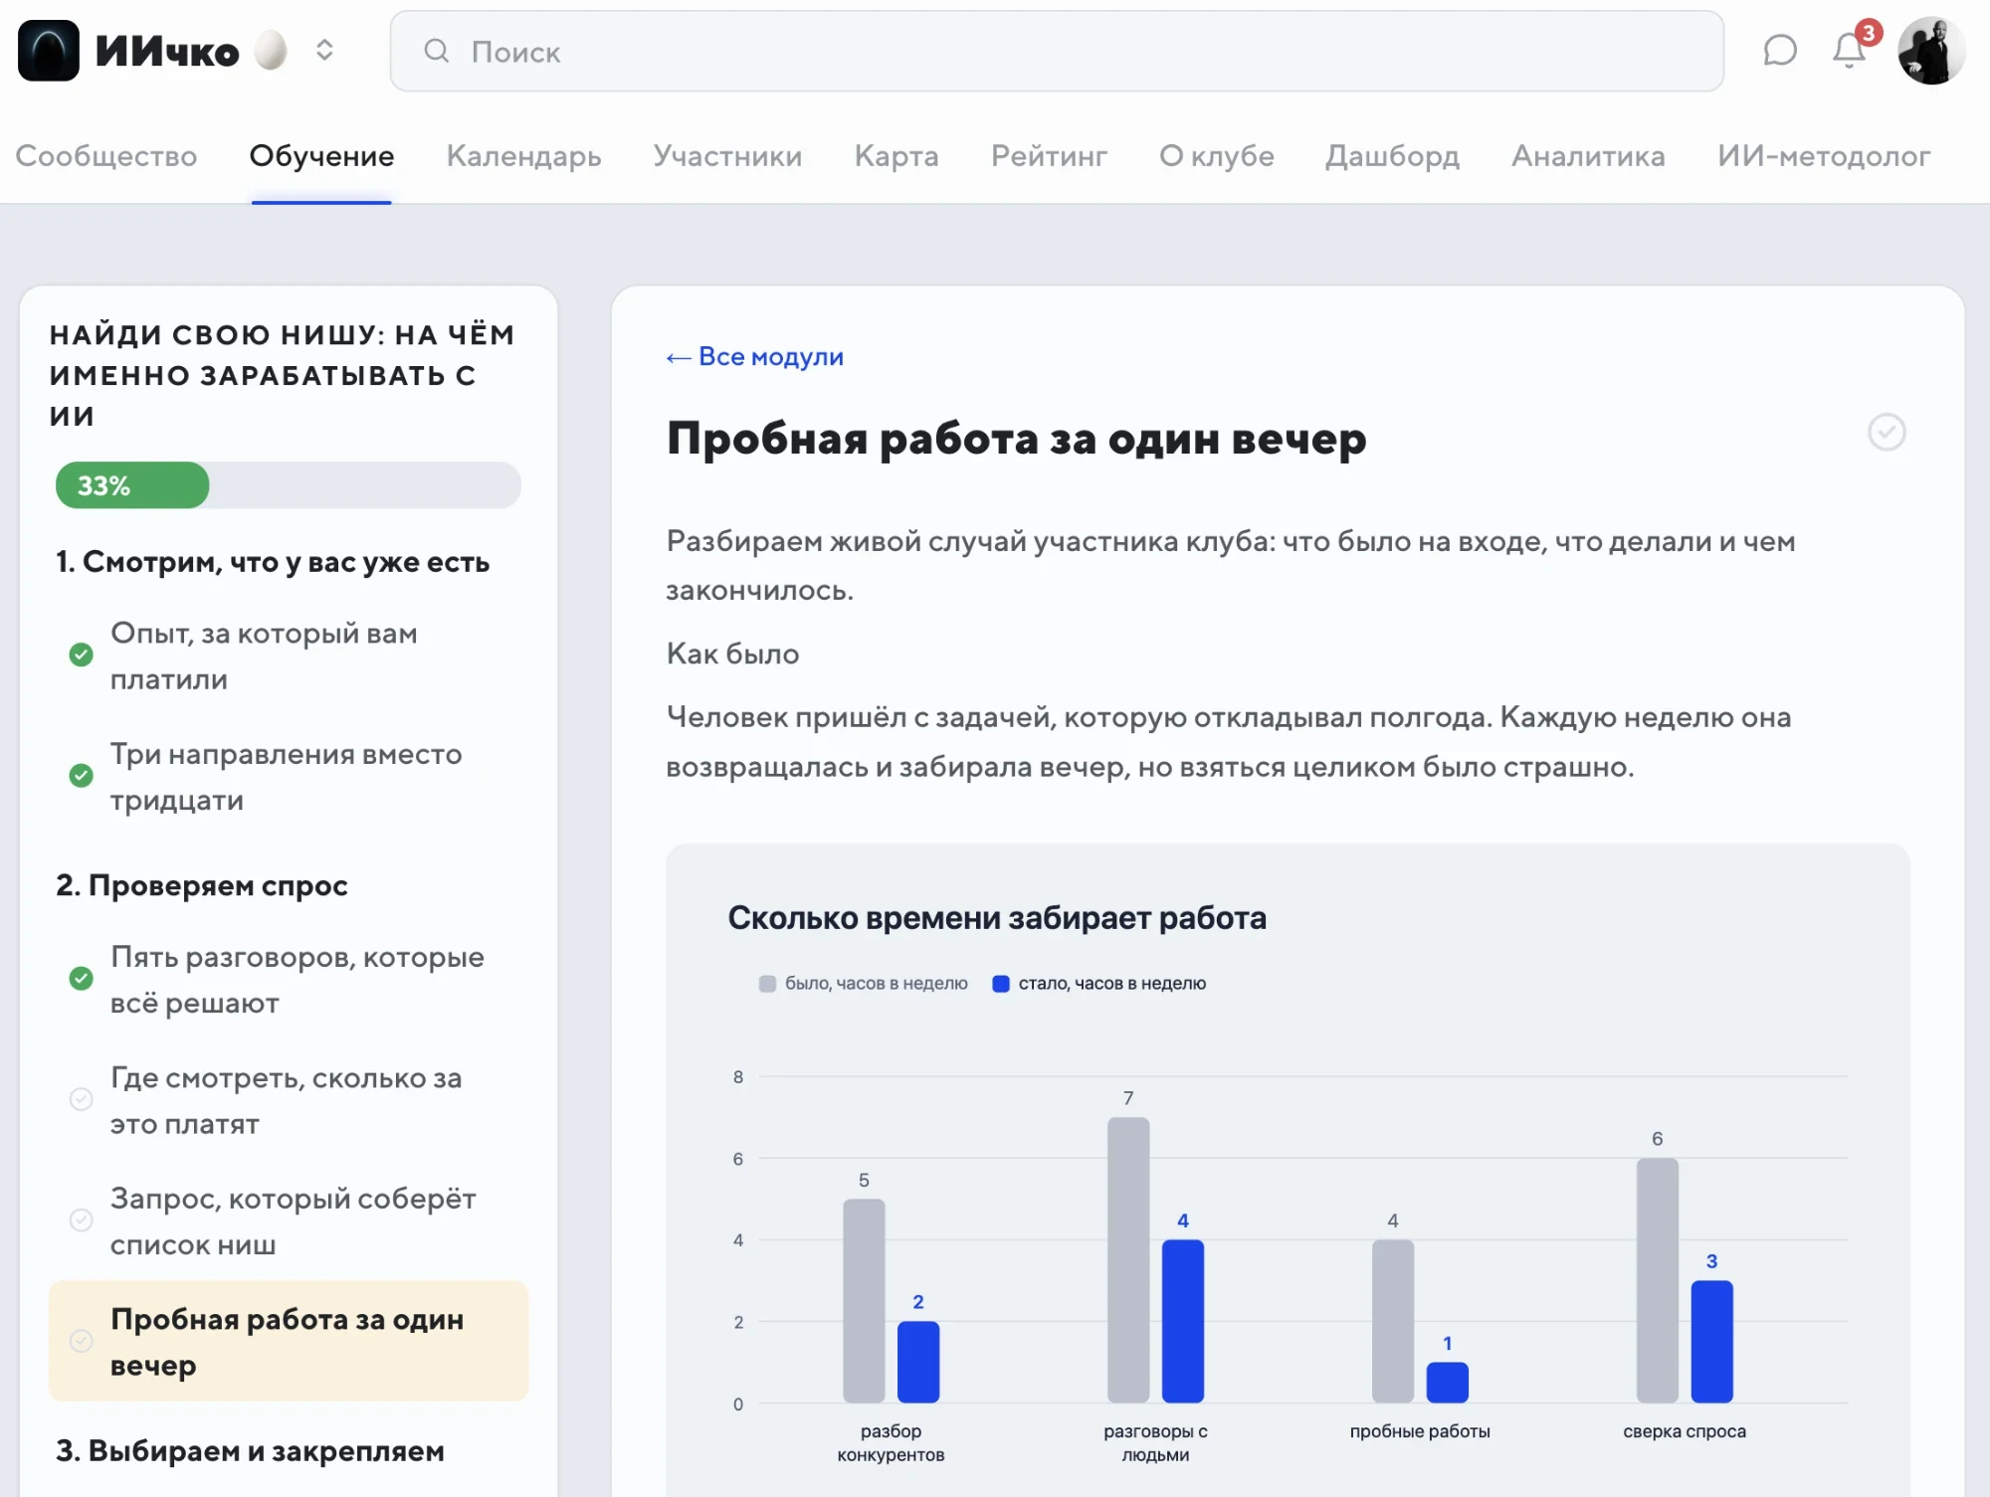Click green check for Опыт lesson
This screenshot has height=1497, width=1990.
(82, 655)
